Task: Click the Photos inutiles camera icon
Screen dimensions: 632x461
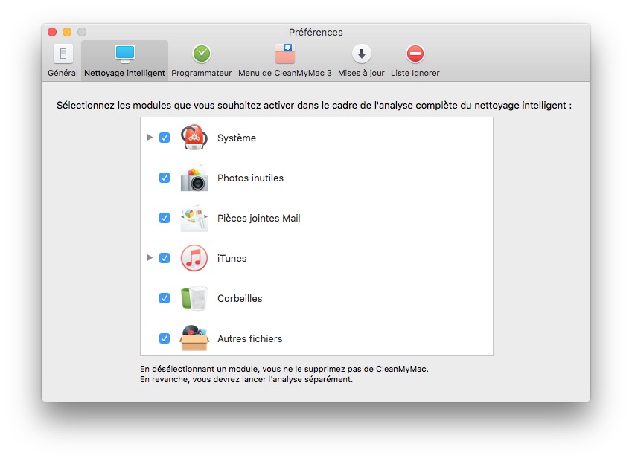Action: pos(194,178)
